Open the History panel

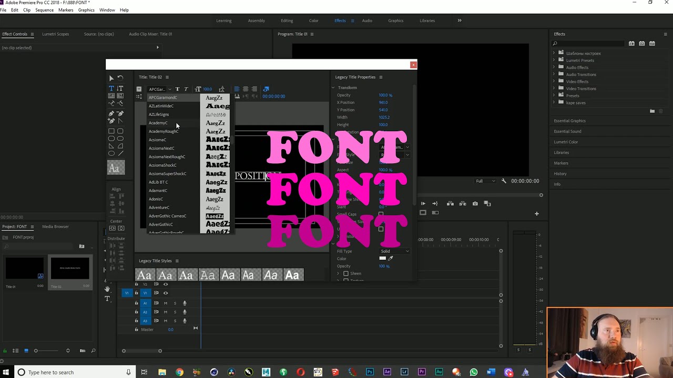pos(560,174)
